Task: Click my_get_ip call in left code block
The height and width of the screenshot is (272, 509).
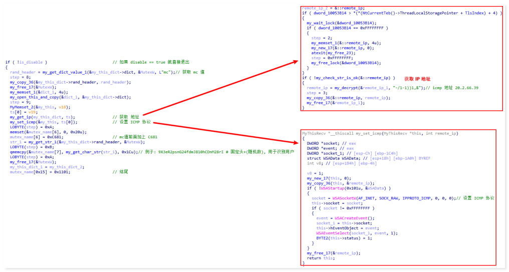Action: coord(21,117)
